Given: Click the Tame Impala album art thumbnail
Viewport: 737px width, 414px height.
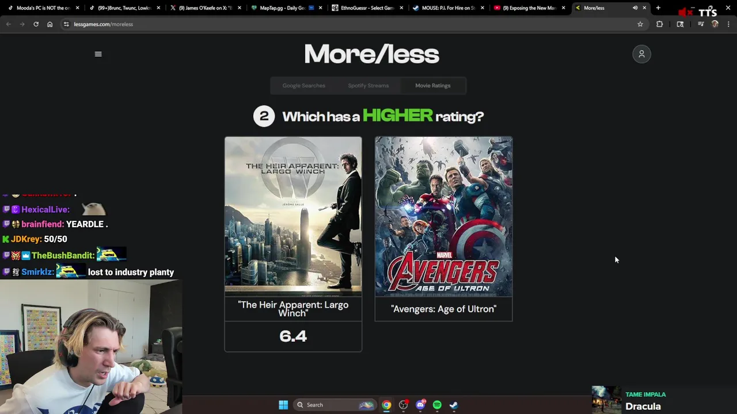Looking at the screenshot, I should 606,400.
